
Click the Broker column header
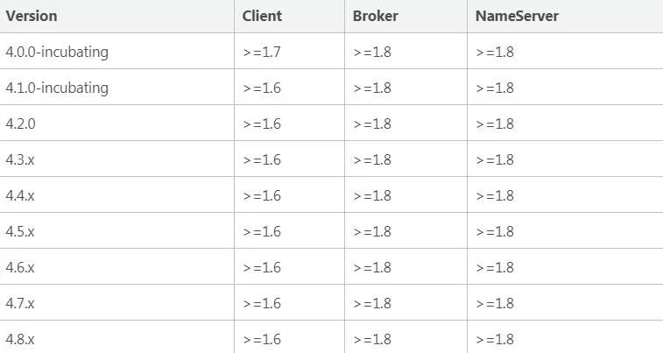pos(375,16)
